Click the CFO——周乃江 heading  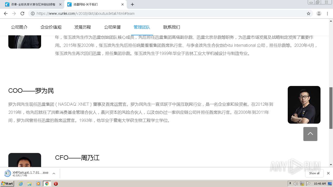click(x=77, y=158)
